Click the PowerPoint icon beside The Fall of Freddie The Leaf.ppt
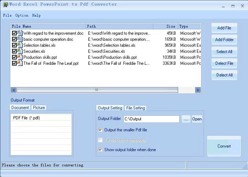 20,63
